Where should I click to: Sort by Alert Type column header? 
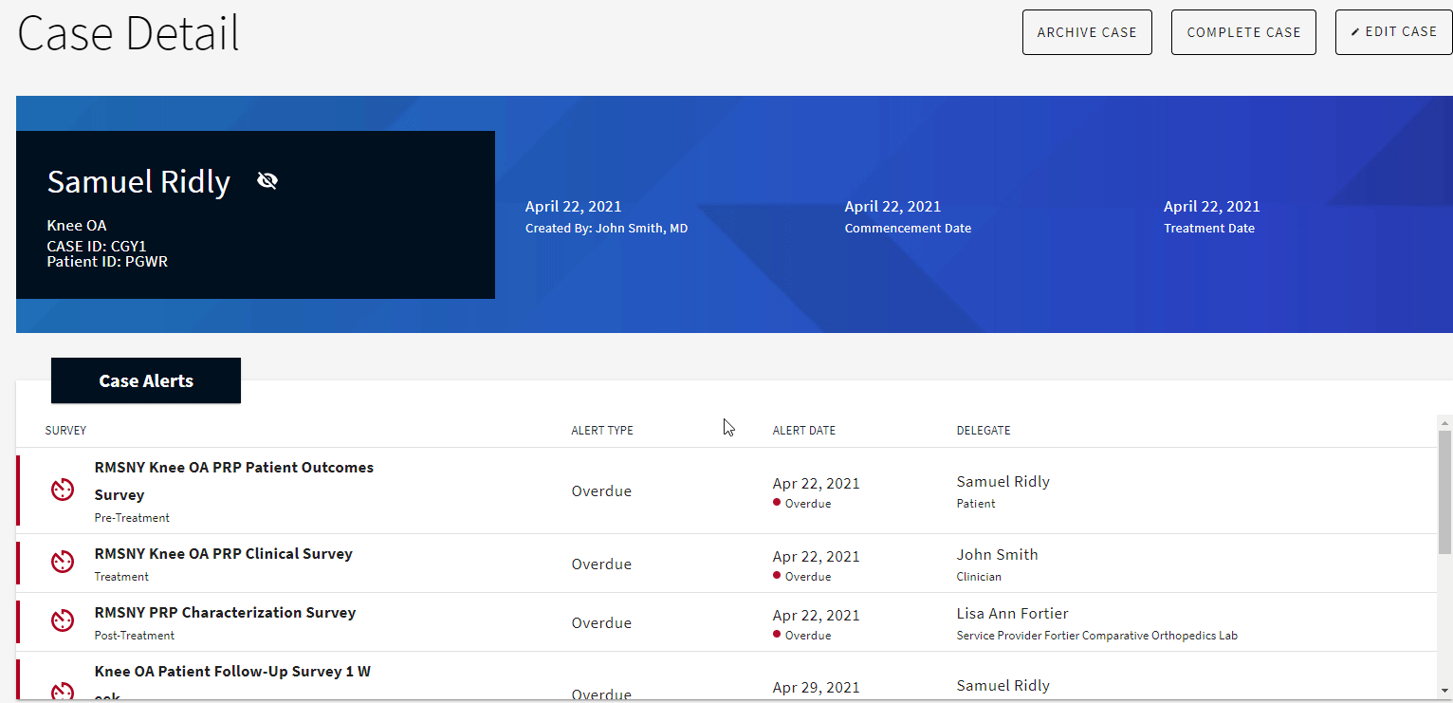tap(601, 431)
